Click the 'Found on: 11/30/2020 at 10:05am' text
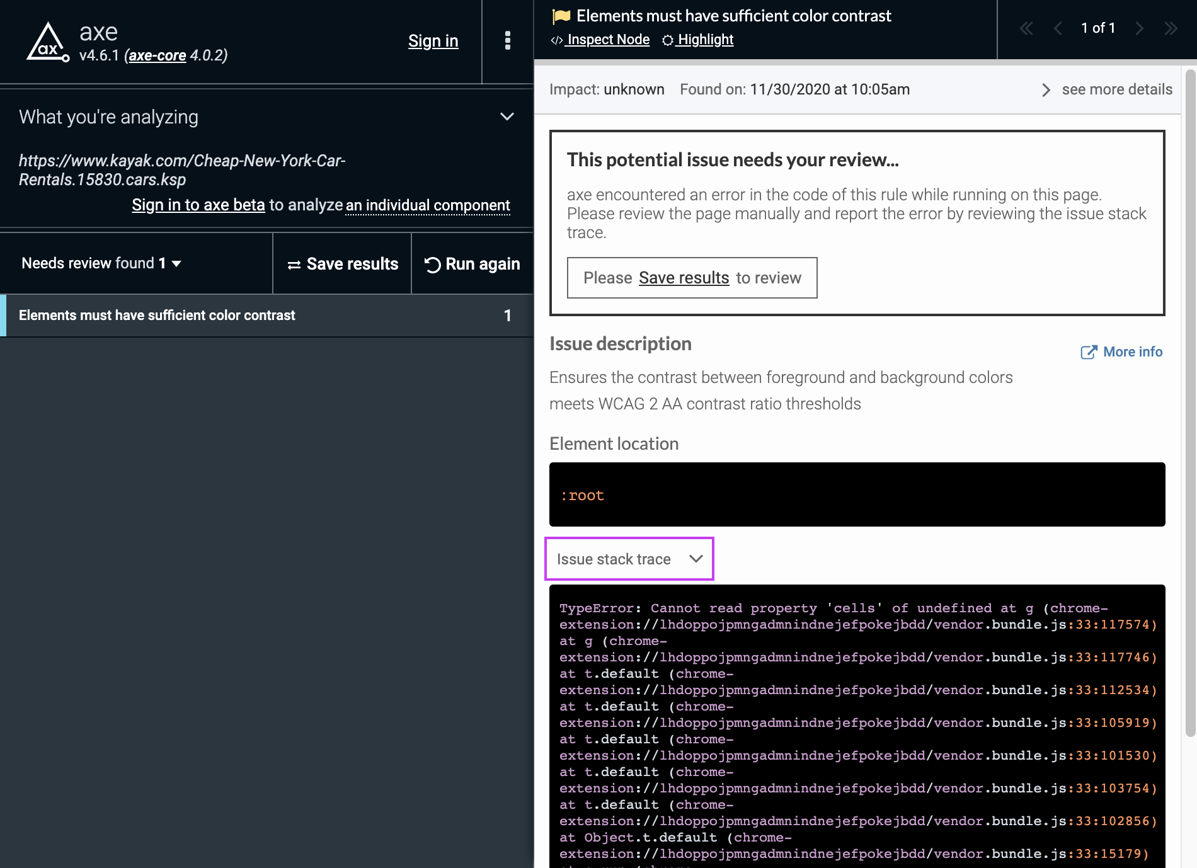Screen dimensions: 1197x868 [794, 89]
